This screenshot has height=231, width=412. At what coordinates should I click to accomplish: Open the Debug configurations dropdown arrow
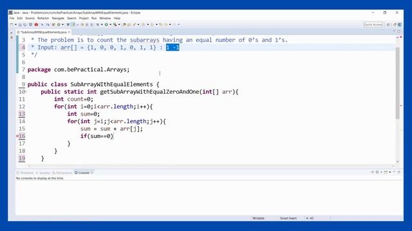click(102, 24)
